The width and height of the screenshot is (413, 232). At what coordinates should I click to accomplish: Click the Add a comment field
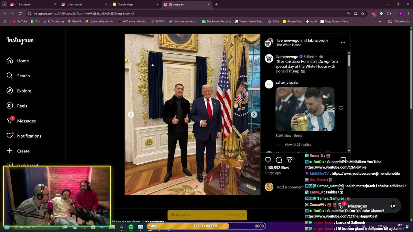[290, 187]
